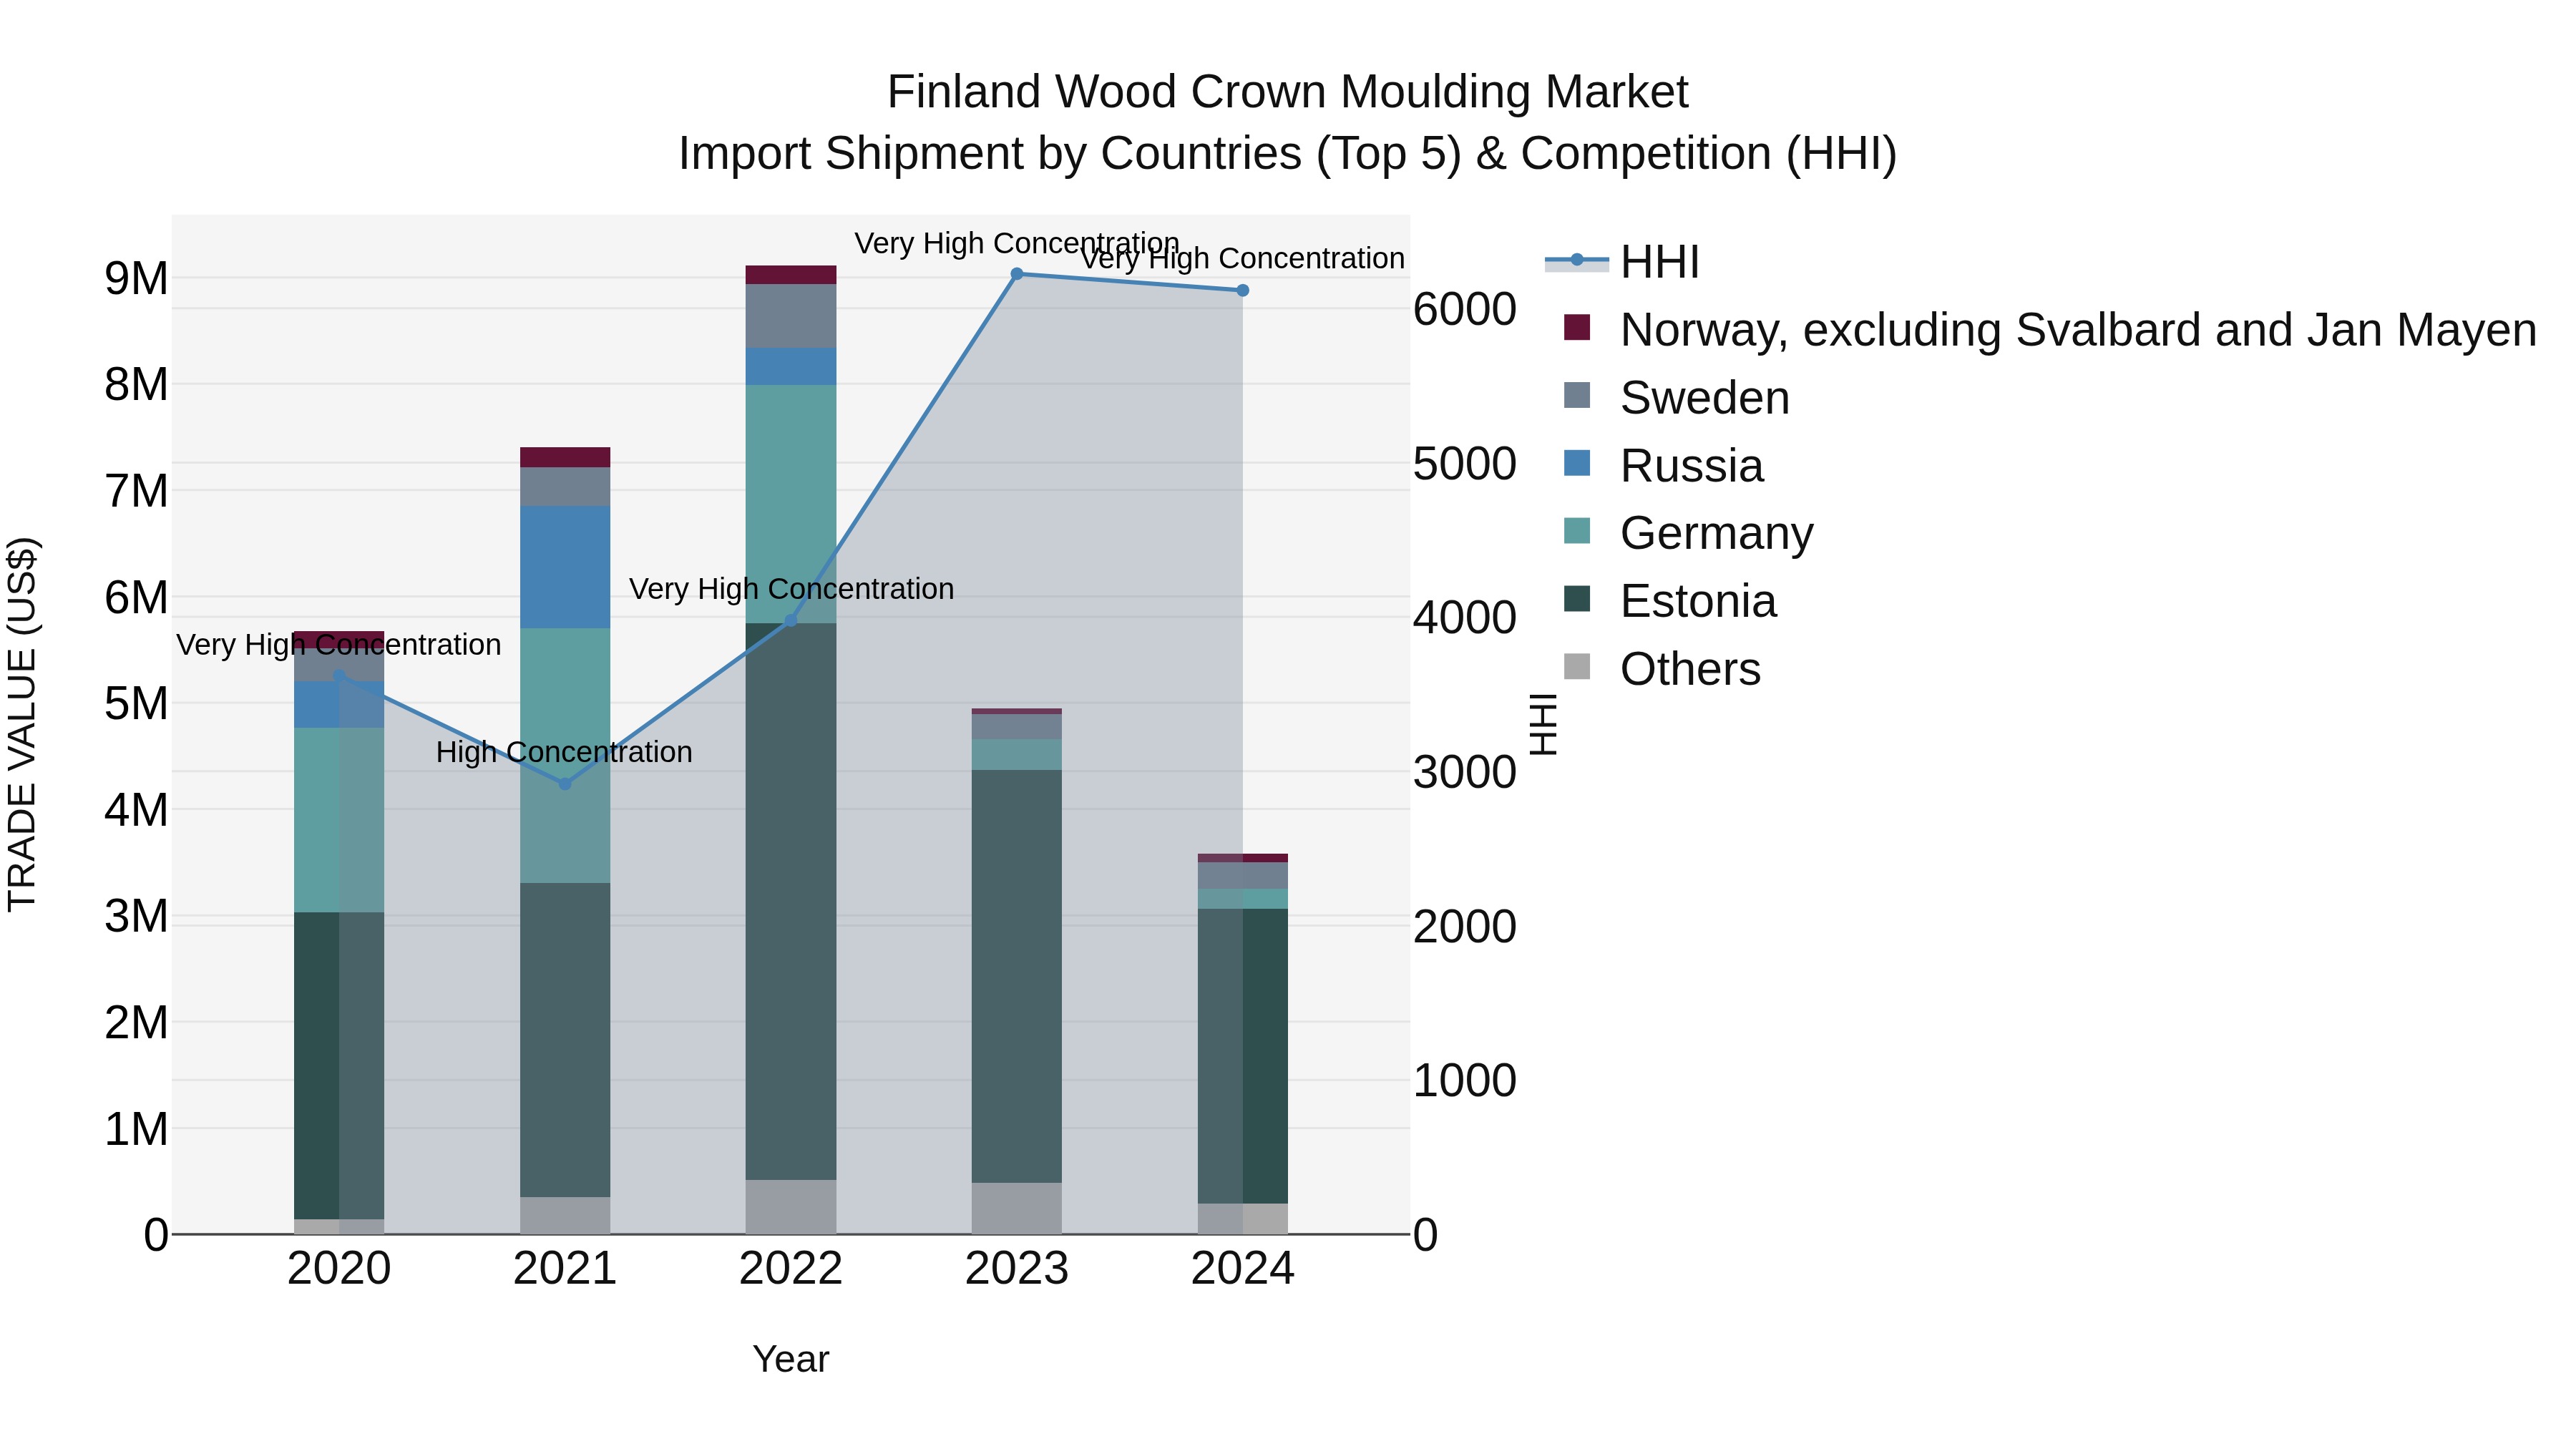This screenshot has width=2576, height=1449.
Task: Click the Sweden segment of 2022 bar
Action: (791, 316)
